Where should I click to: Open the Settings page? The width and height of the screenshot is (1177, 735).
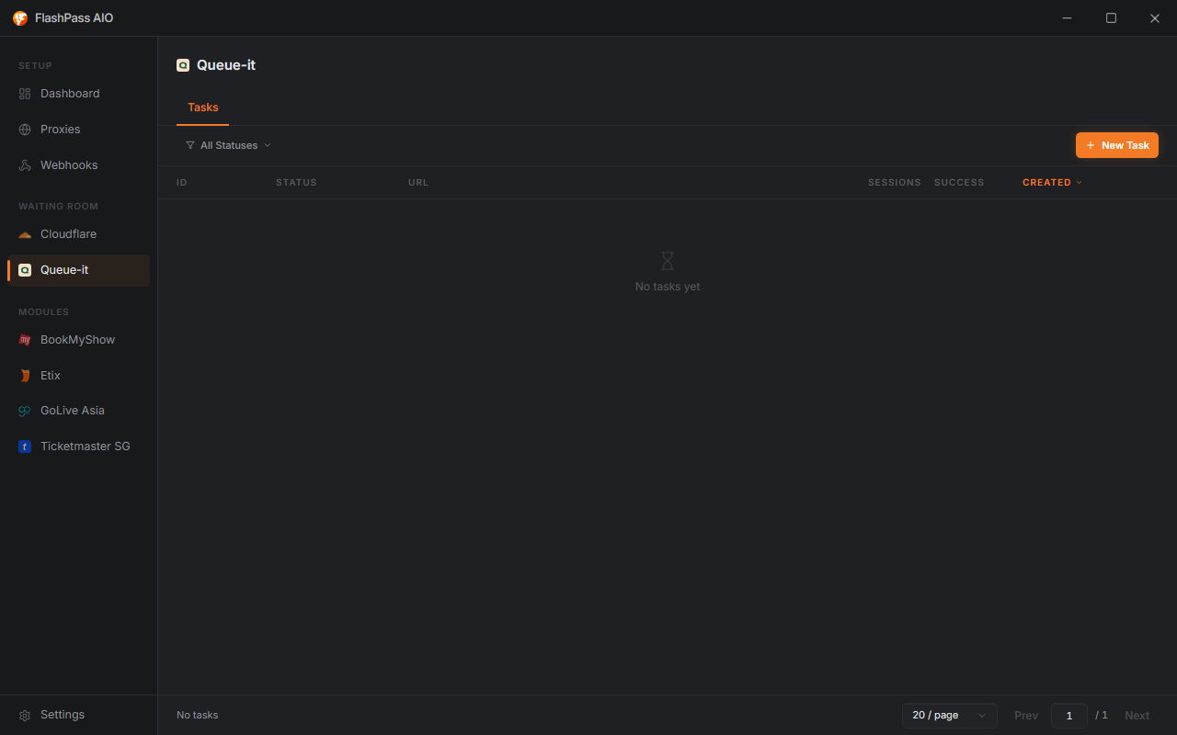pyautogui.click(x=78, y=715)
